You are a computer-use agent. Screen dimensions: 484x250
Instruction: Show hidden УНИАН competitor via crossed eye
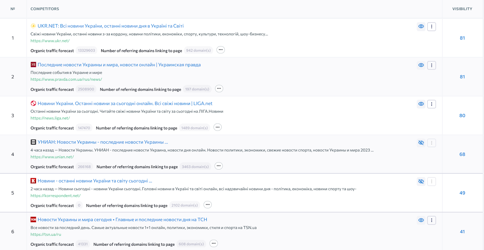pyautogui.click(x=421, y=143)
